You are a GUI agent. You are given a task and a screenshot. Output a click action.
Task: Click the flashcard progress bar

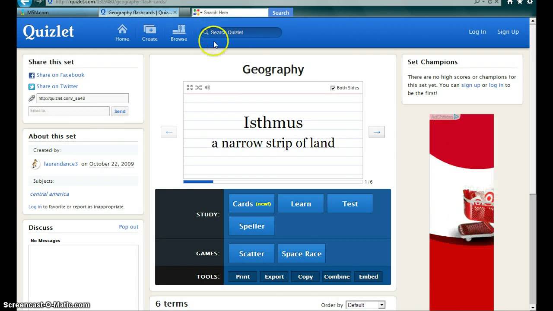(273, 182)
